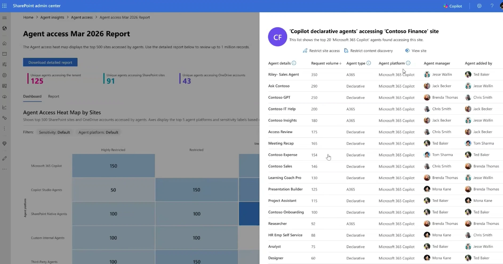
Task: Sort by Request volume column
Action: (x=326, y=63)
